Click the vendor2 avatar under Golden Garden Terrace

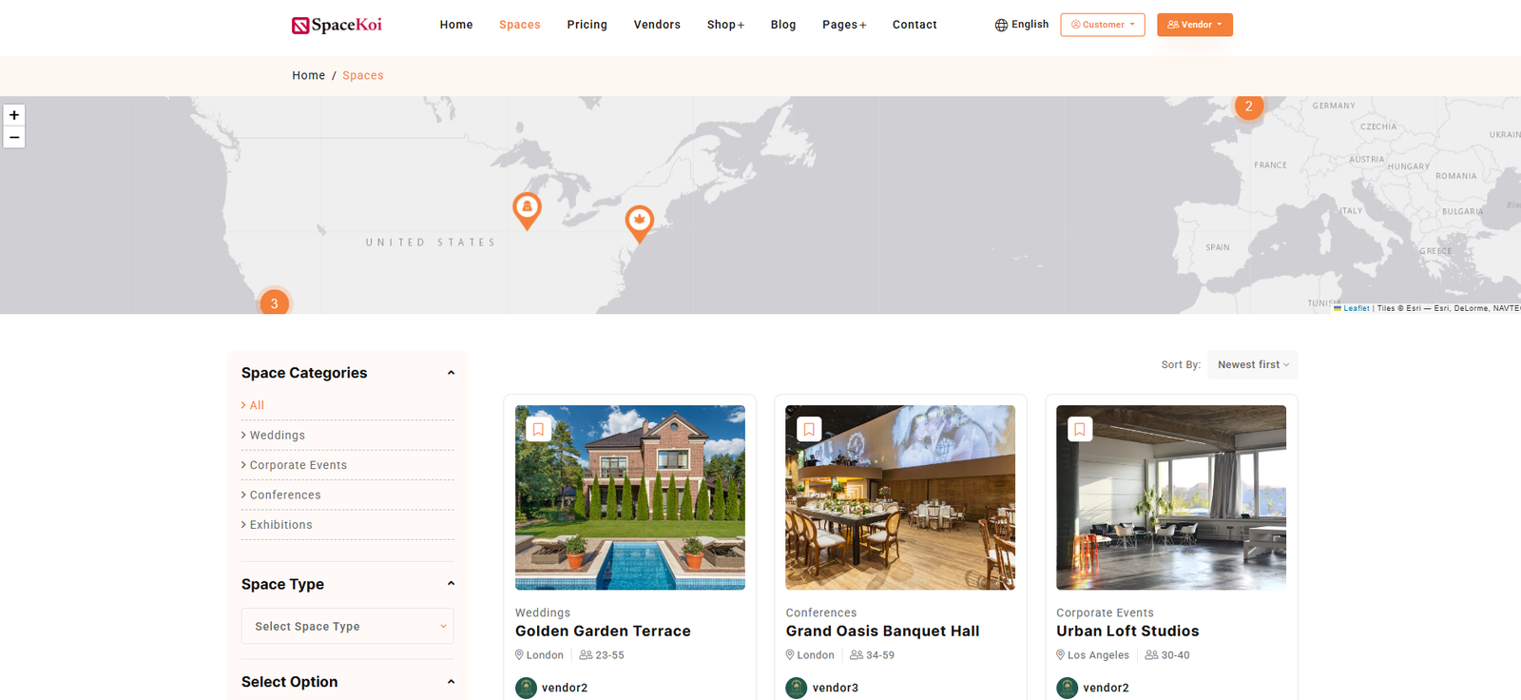click(x=526, y=688)
